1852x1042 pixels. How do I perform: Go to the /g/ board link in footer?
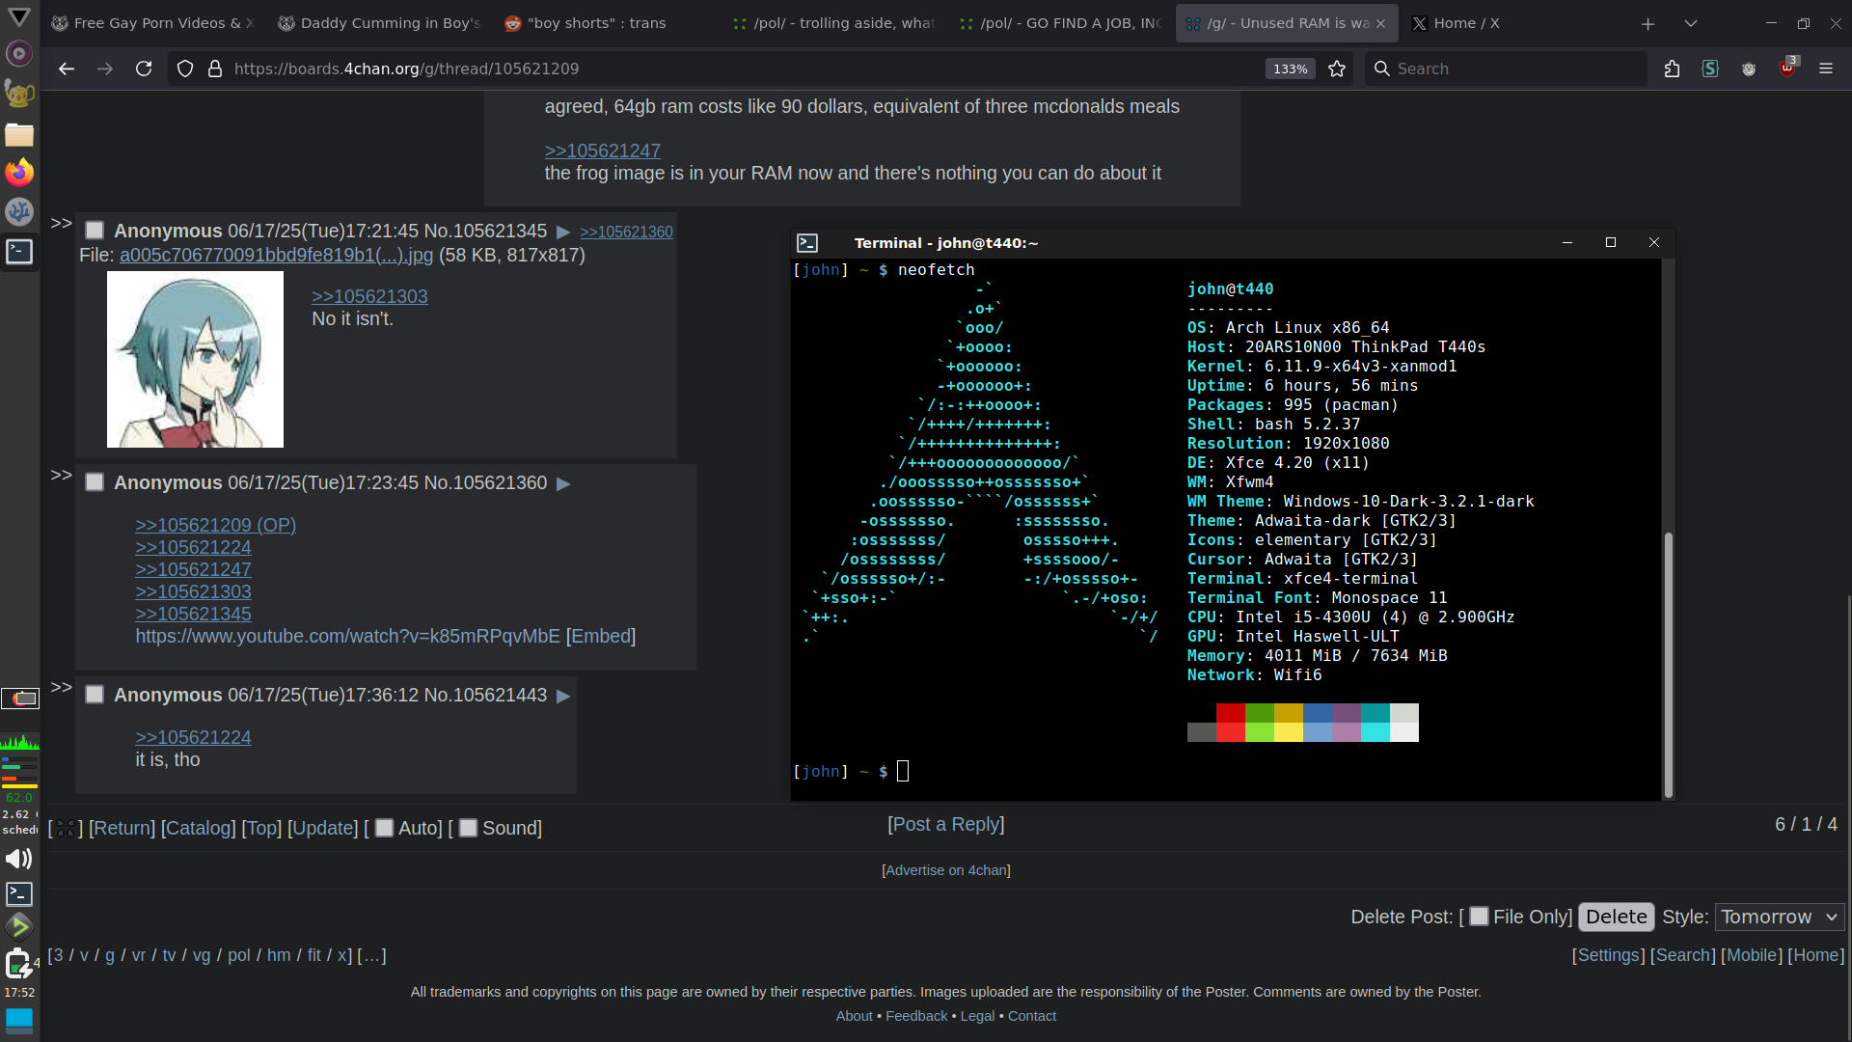point(110,955)
